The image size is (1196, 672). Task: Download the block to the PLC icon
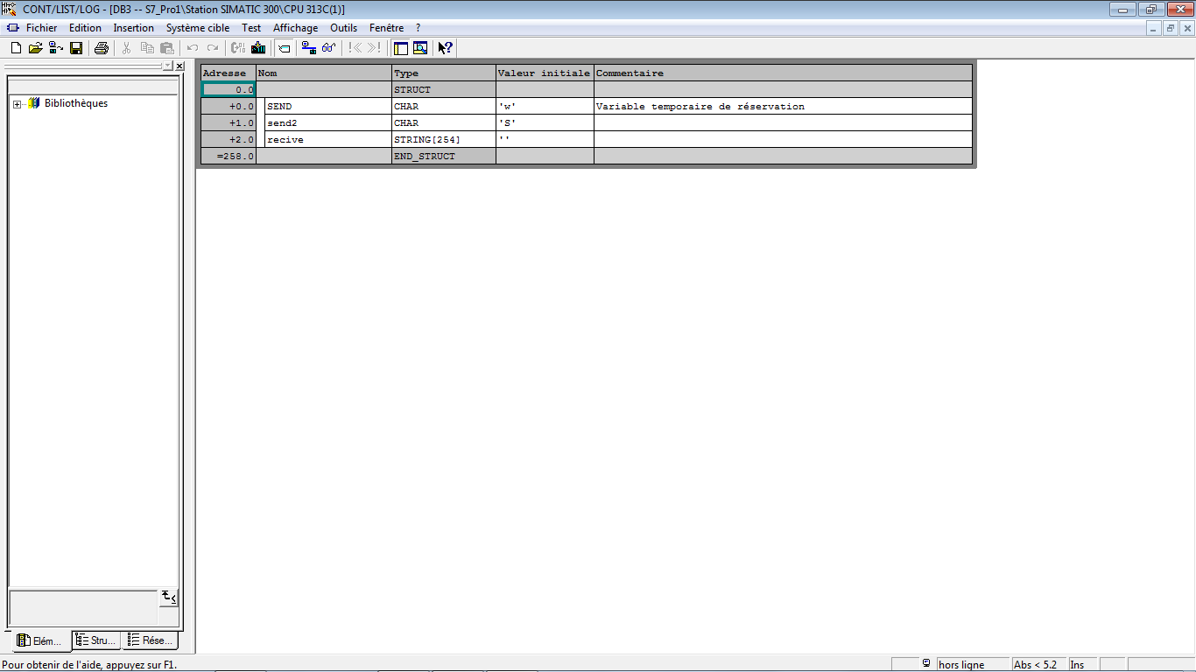[x=258, y=48]
